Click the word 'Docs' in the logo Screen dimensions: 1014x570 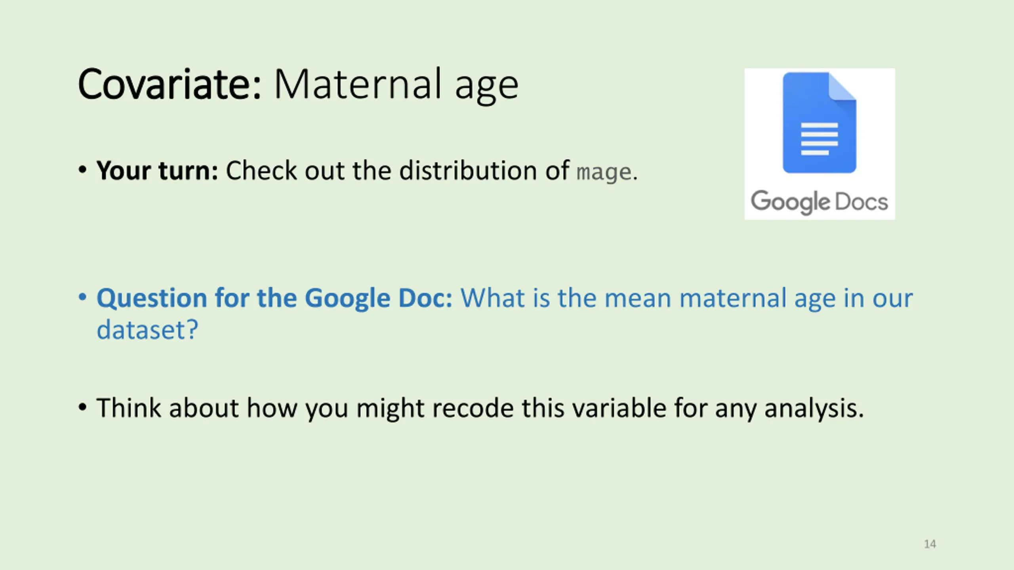862,202
